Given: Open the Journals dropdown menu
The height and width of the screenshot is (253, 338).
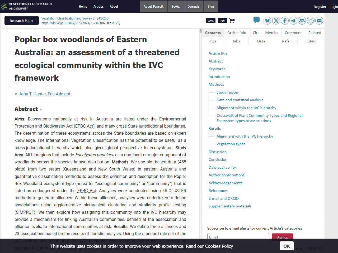Looking at the screenshot, I should (194, 6).
